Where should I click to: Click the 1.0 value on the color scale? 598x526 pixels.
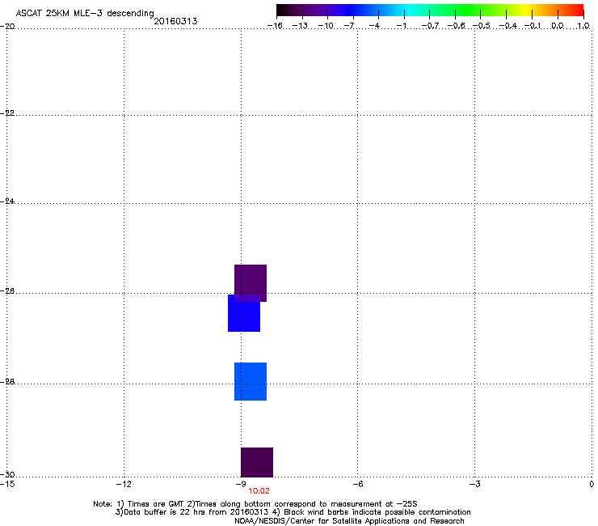click(583, 26)
